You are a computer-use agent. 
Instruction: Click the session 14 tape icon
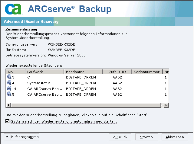pyautogui.click(x=9, y=89)
